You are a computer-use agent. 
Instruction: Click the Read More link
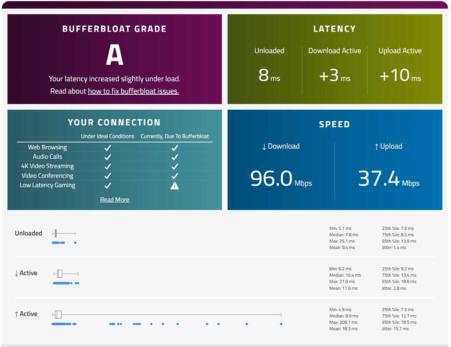click(x=115, y=200)
